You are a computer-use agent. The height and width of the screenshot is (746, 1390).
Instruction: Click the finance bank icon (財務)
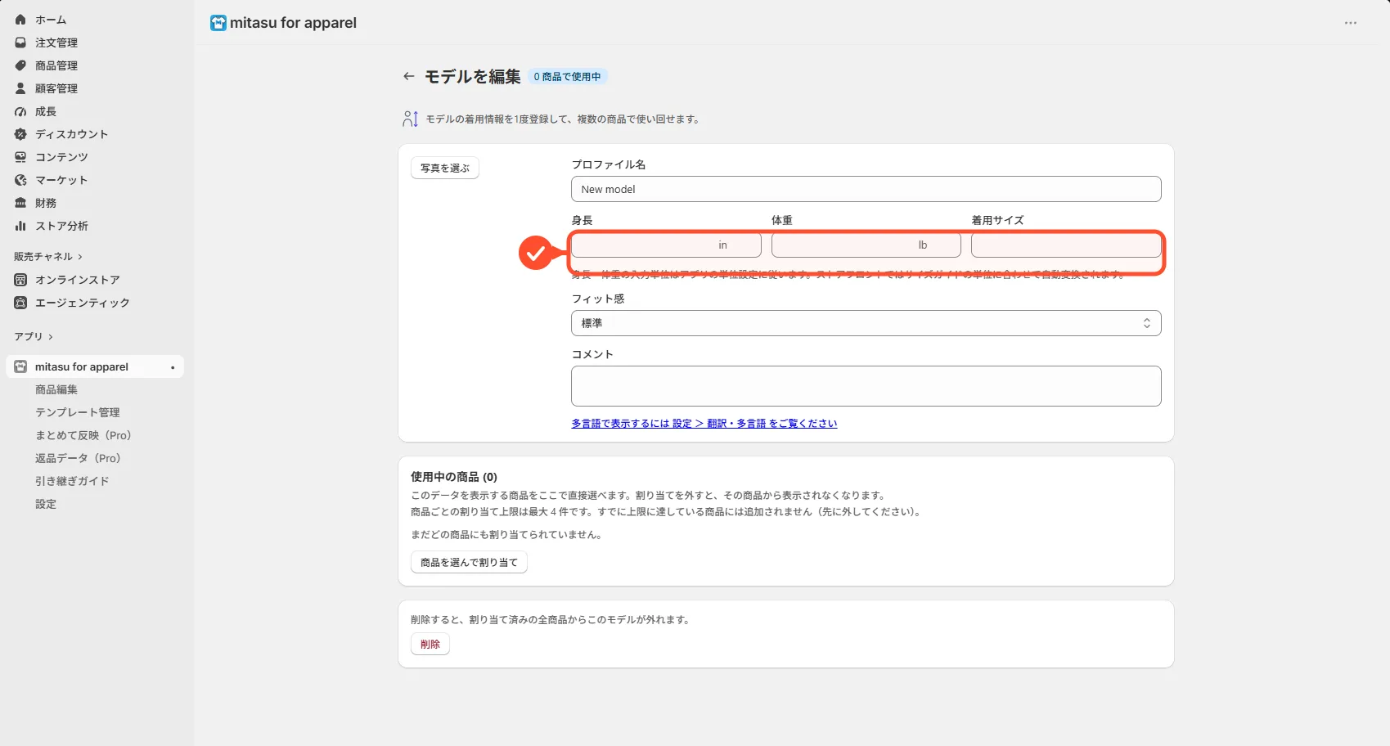[x=20, y=203]
